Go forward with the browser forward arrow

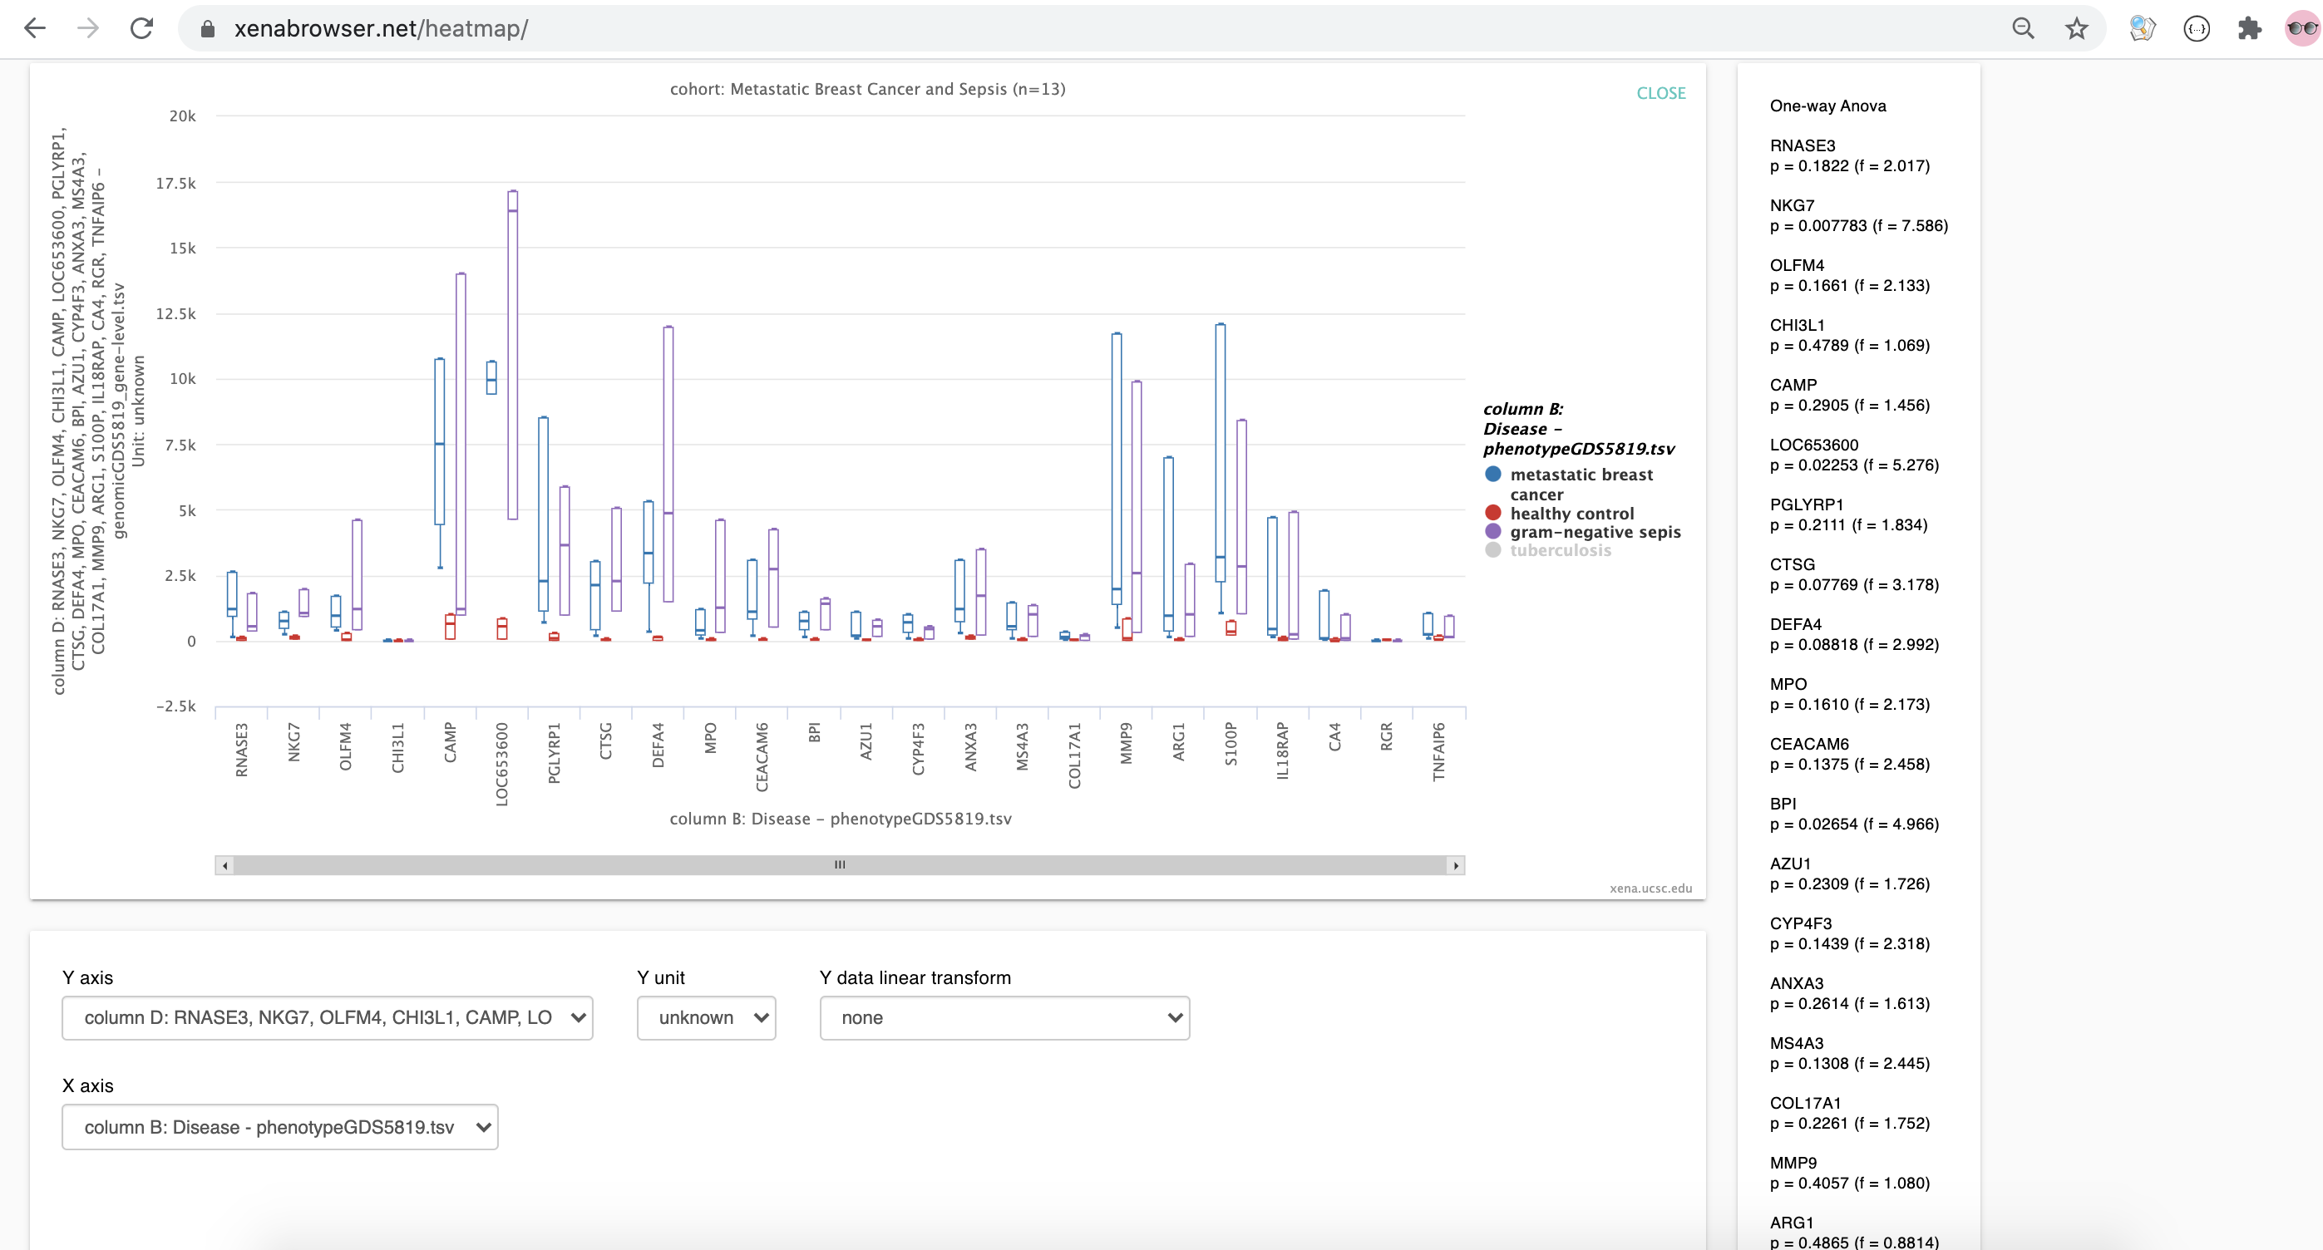[x=88, y=28]
